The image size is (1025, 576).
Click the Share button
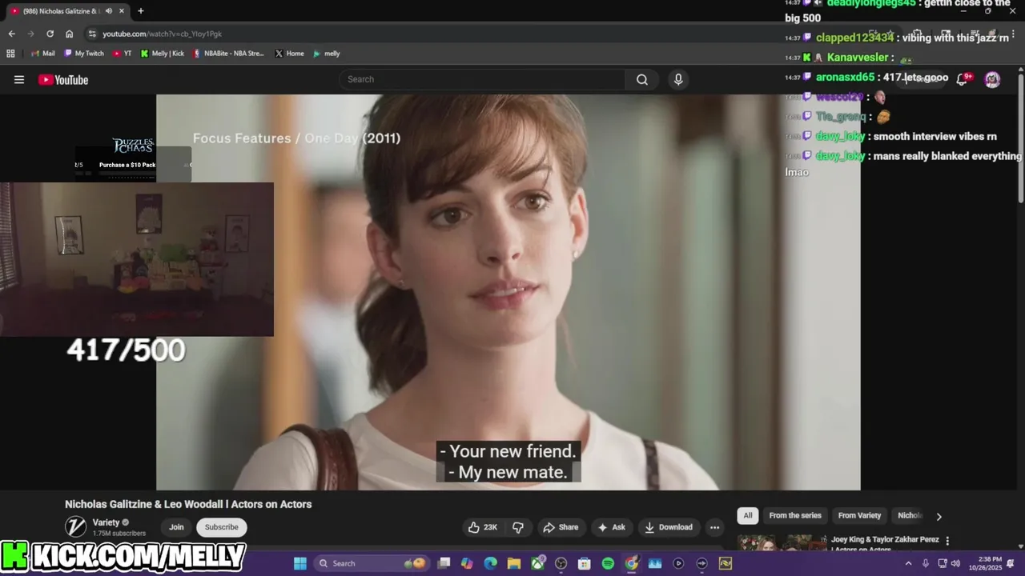click(x=560, y=527)
